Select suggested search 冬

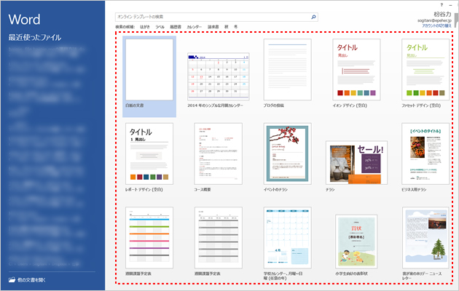point(235,27)
